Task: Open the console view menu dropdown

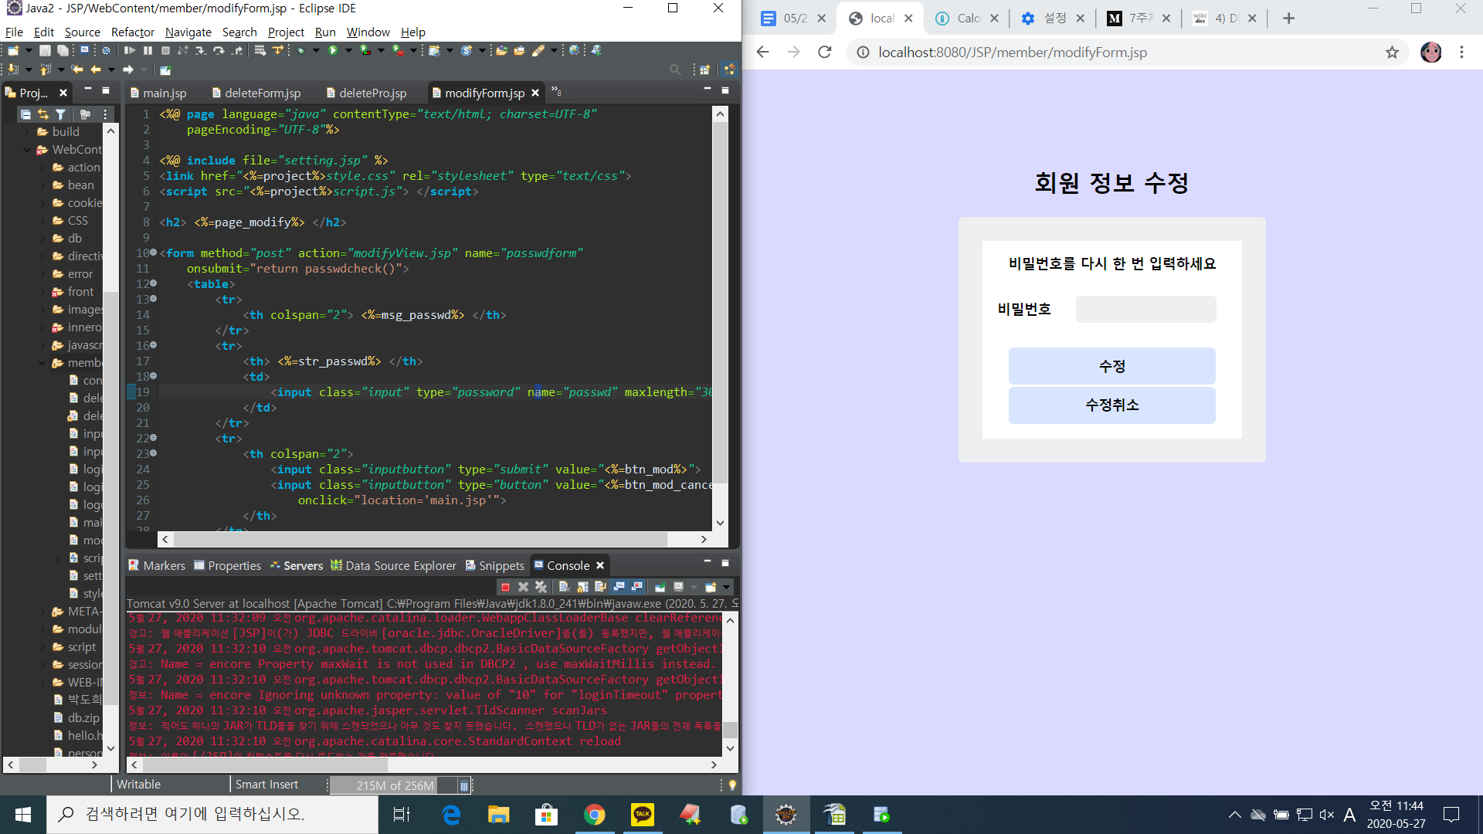Action: (x=726, y=587)
